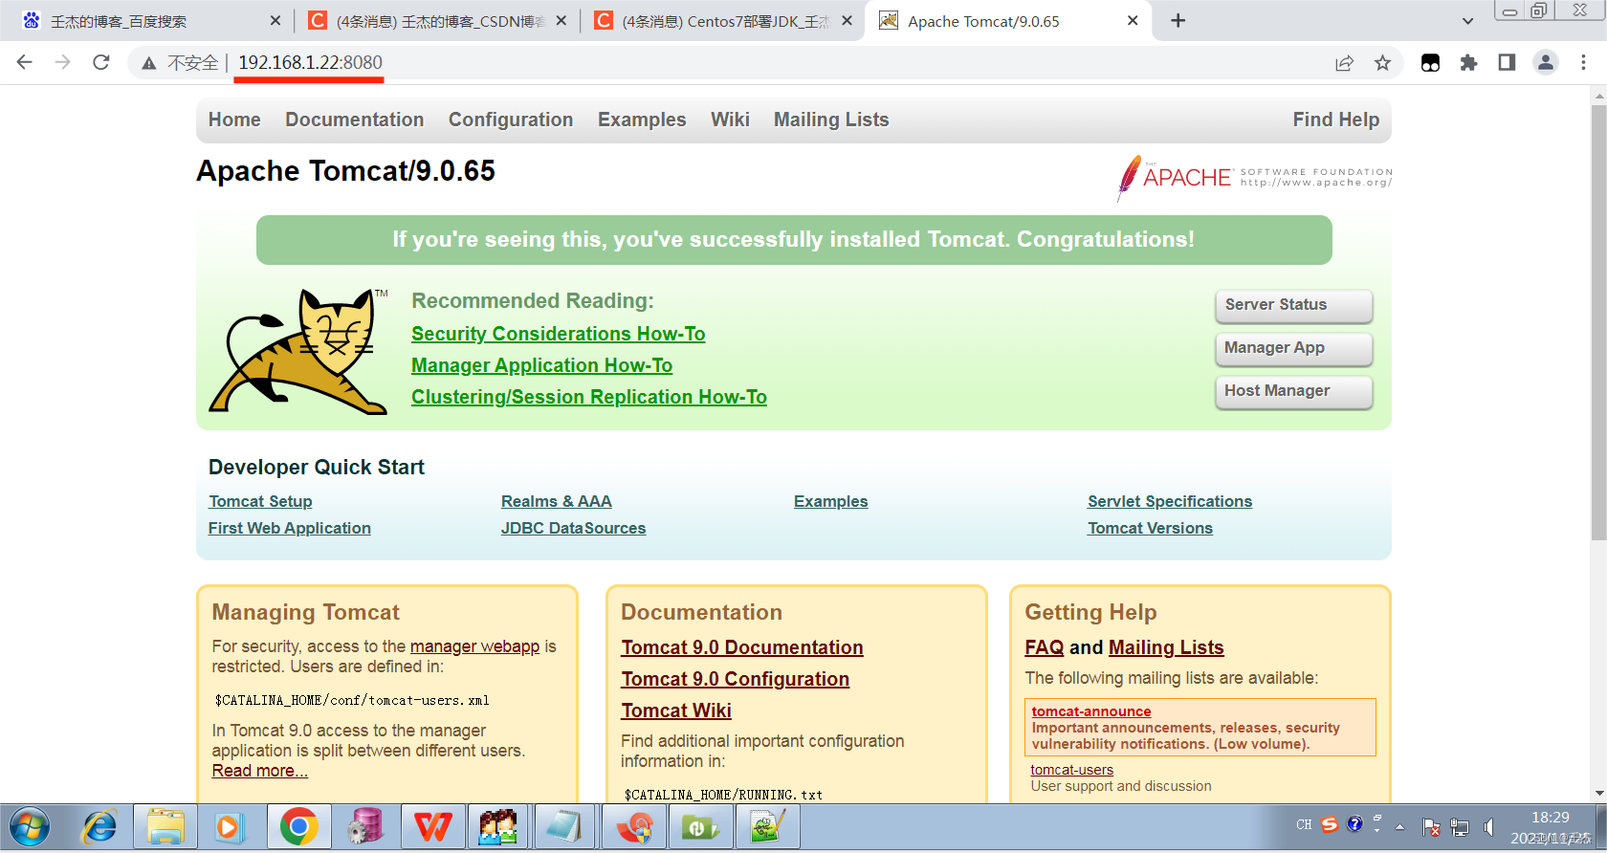1607x853 pixels.
Task: Open a new browser tab
Action: click(x=1178, y=21)
